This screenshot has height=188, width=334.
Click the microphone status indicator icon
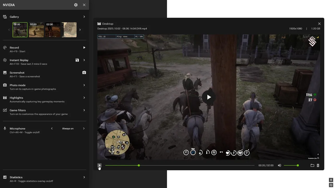click(x=331, y=180)
